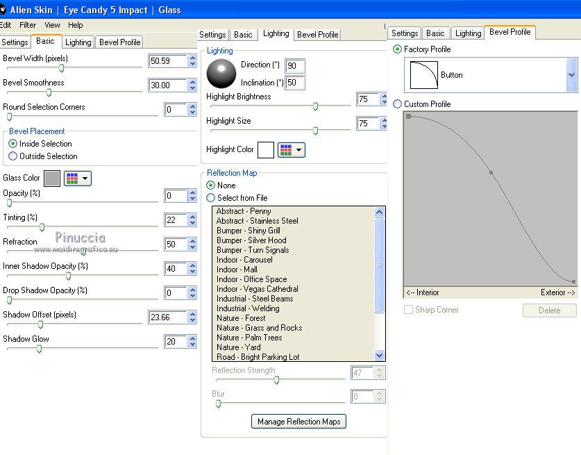Screen dimensions: 581x455
Task: Click the Alien Skin app icon in title bar
Action: click(x=3, y=10)
